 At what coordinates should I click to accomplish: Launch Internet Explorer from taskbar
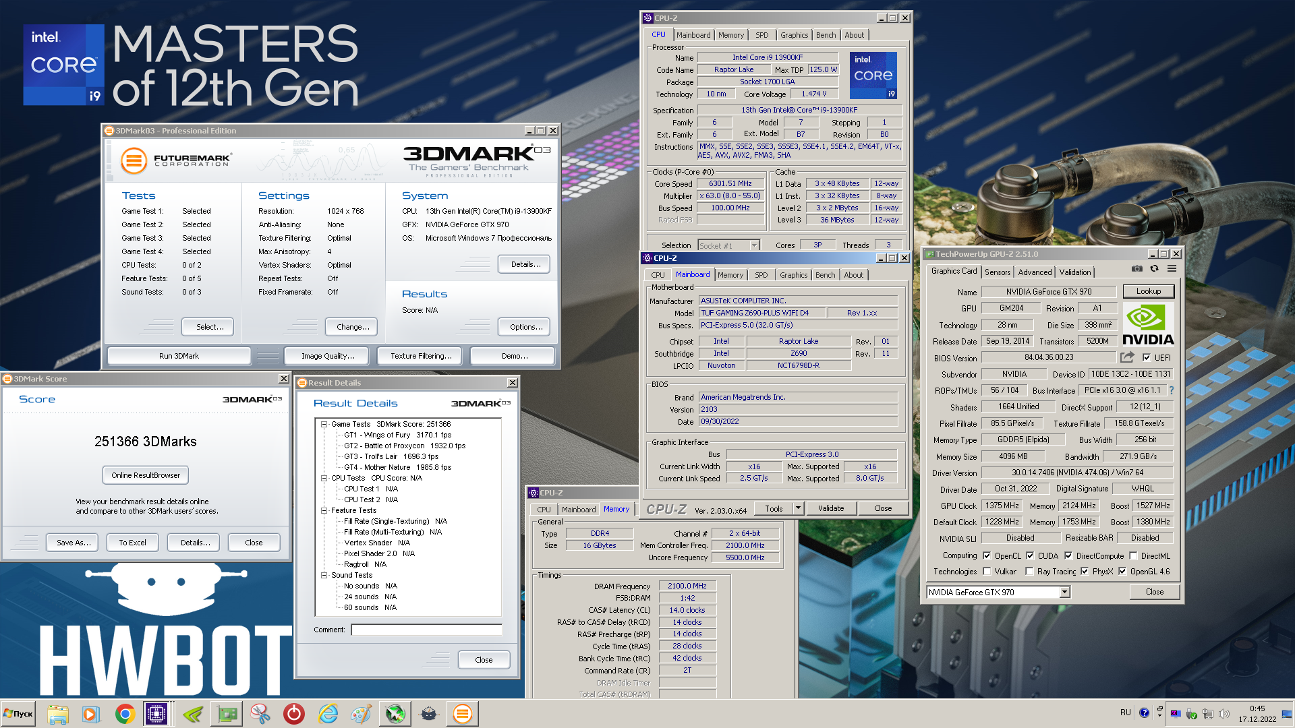tap(328, 714)
